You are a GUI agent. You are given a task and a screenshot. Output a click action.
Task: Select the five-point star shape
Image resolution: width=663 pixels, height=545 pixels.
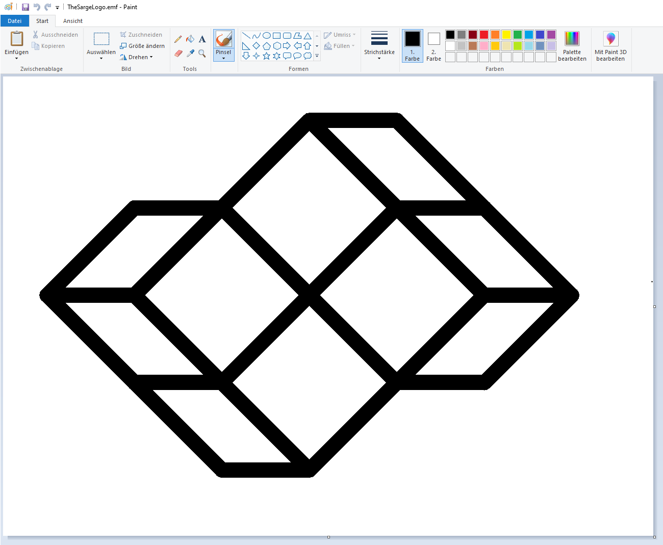(x=266, y=56)
